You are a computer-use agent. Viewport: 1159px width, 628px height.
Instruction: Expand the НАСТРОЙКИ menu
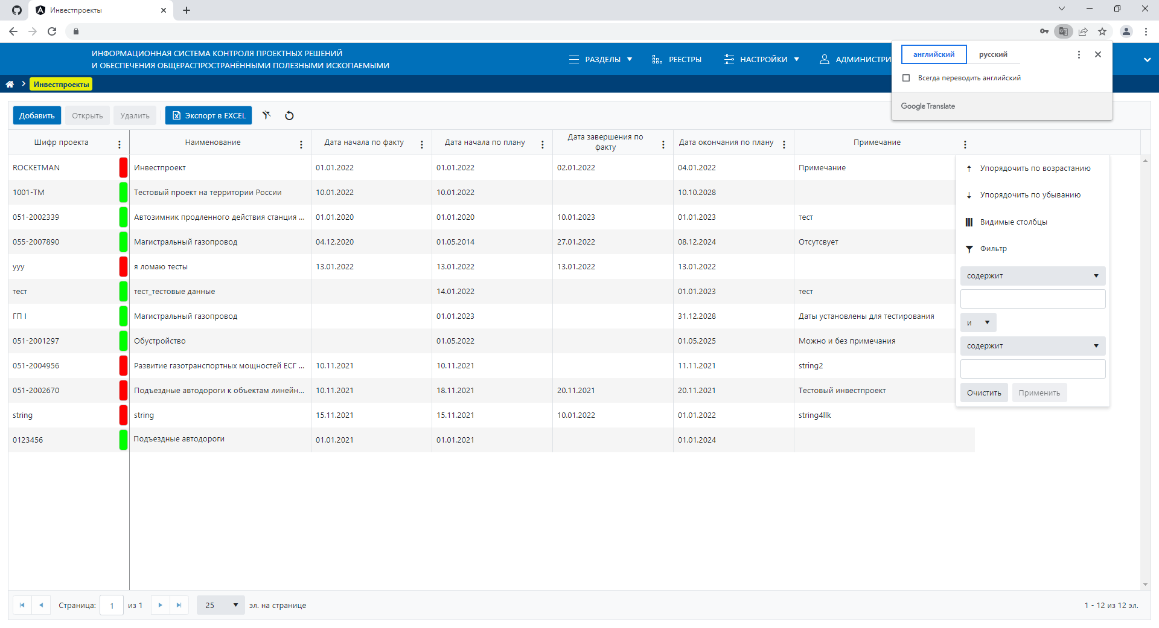click(x=762, y=59)
